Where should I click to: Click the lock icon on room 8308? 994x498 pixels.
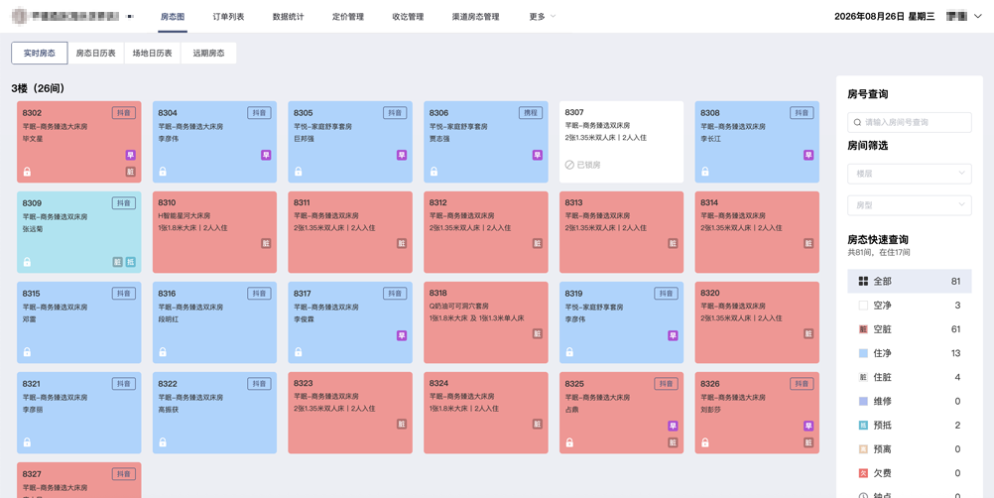(x=705, y=172)
